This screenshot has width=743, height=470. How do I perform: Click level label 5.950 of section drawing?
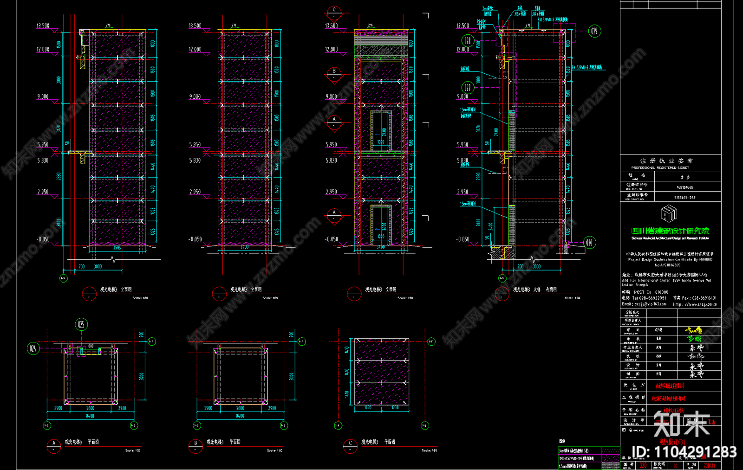click(x=463, y=144)
